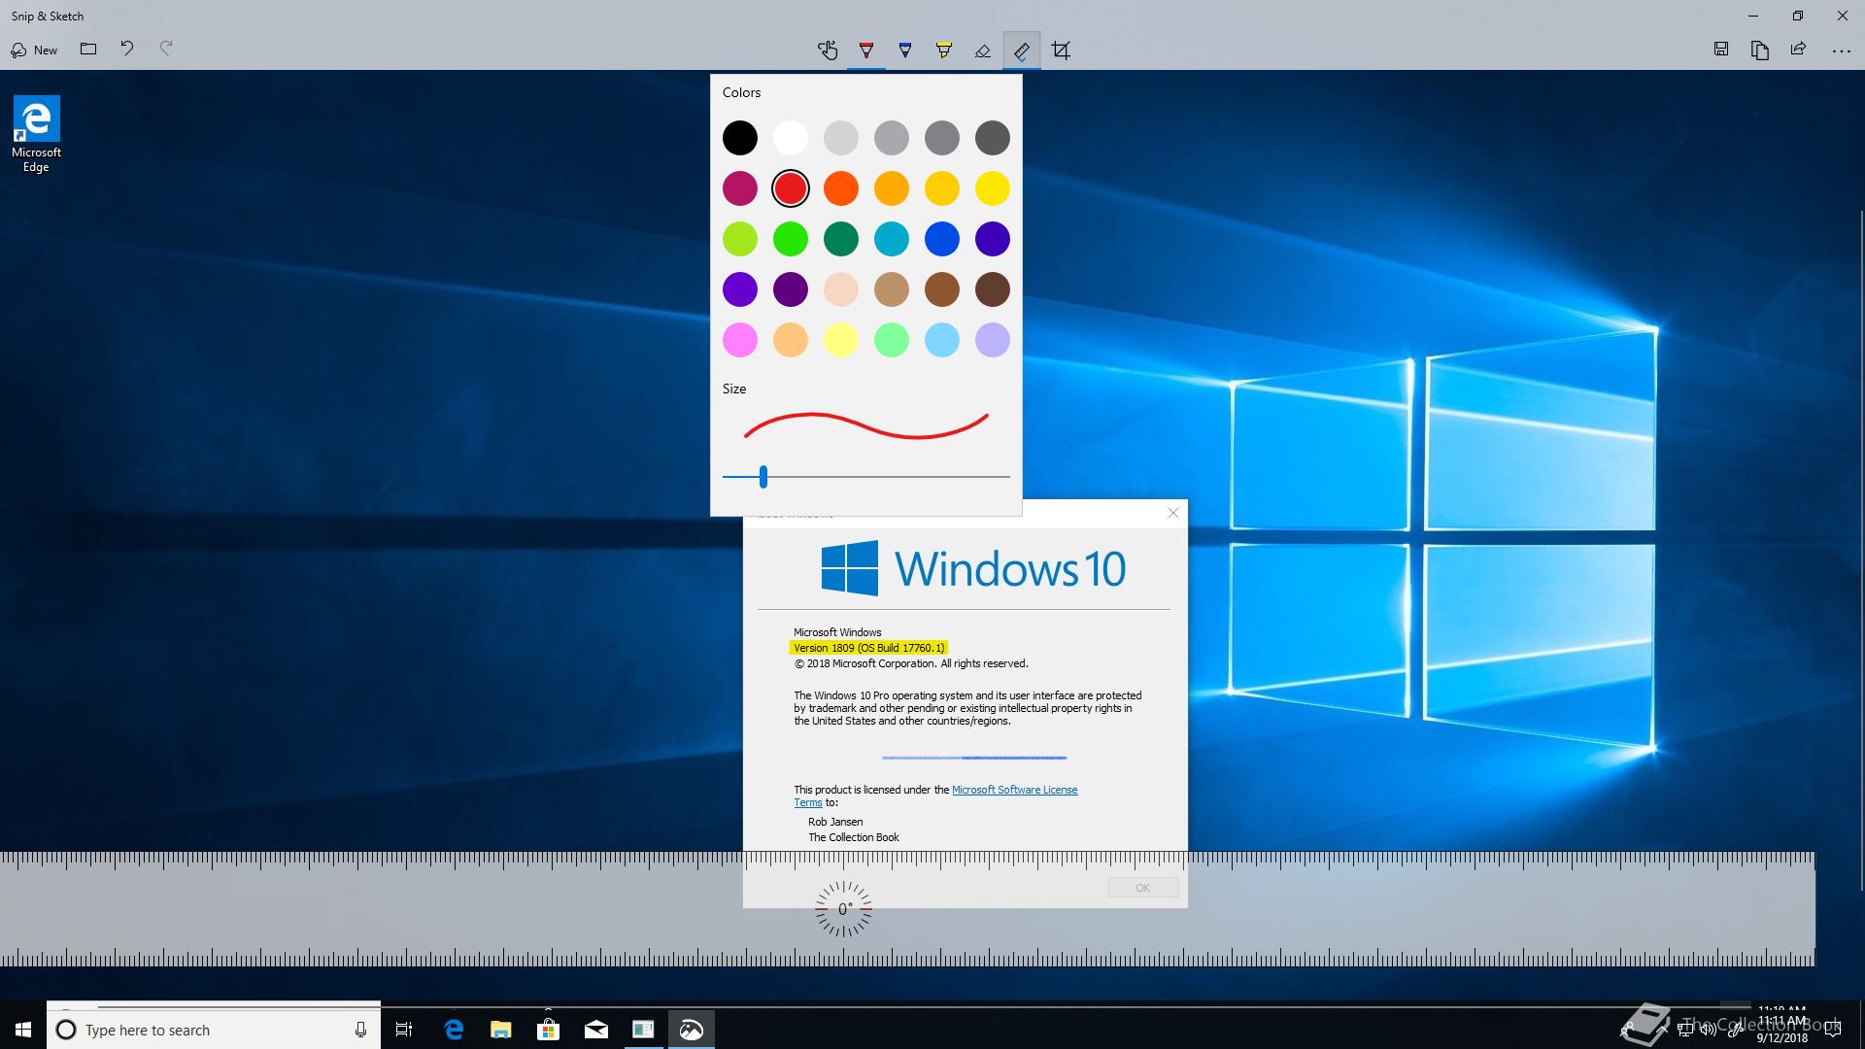This screenshot has width=1865, height=1049.
Task: Pick the dark brown color swatch
Action: (x=993, y=289)
